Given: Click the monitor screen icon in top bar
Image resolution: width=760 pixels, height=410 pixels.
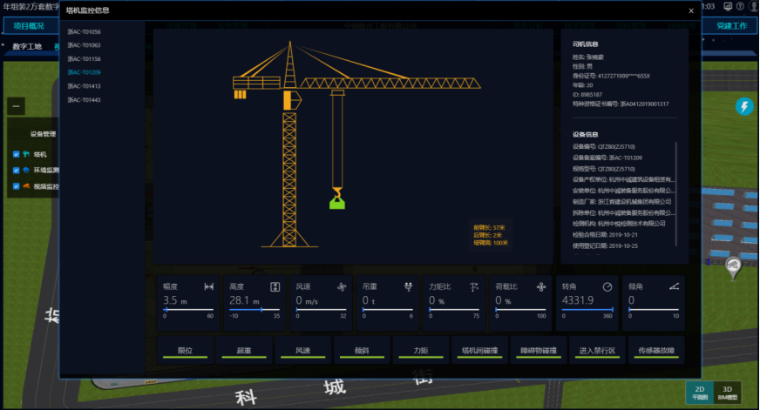Looking at the screenshot, I should 726,6.
